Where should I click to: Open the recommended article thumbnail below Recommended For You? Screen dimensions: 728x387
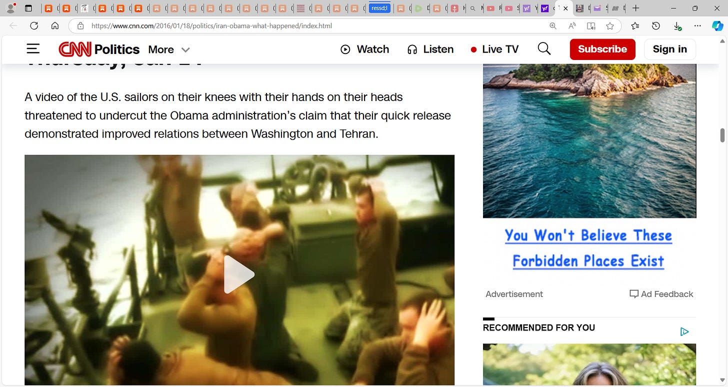tap(589, 364)
